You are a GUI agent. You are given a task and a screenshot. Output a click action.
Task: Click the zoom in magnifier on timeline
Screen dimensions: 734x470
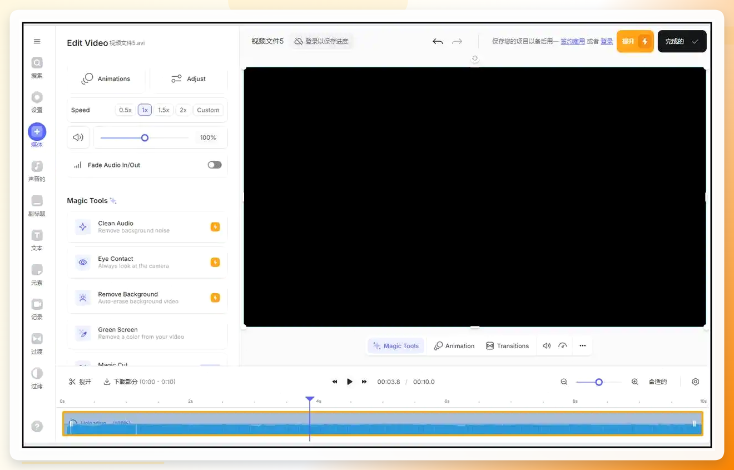click(634, 382)
